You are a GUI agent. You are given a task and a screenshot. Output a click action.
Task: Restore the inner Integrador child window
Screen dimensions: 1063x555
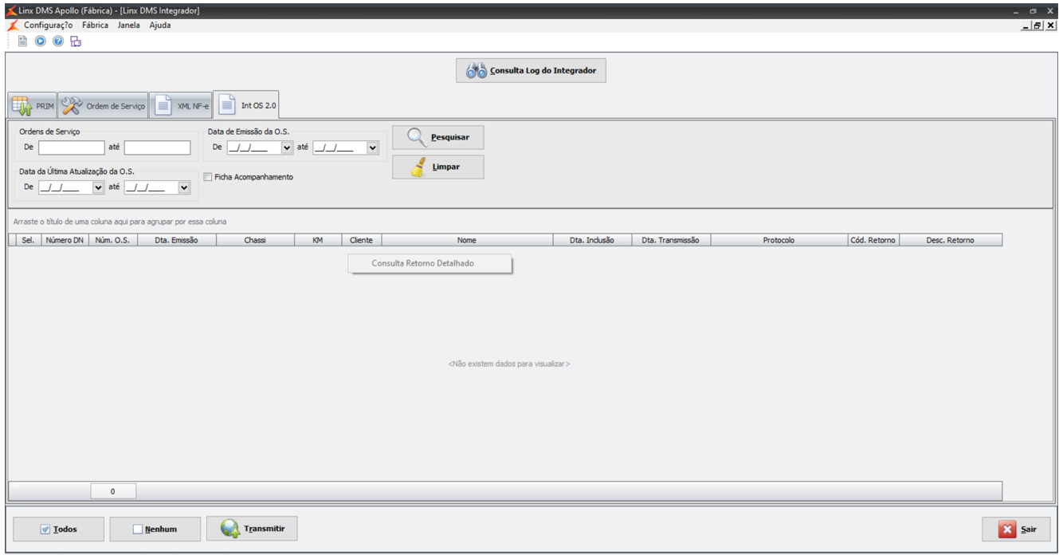pos(1038,26)
